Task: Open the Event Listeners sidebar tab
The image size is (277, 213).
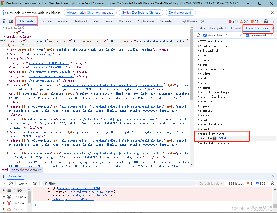Action: (x=257, y=28)
